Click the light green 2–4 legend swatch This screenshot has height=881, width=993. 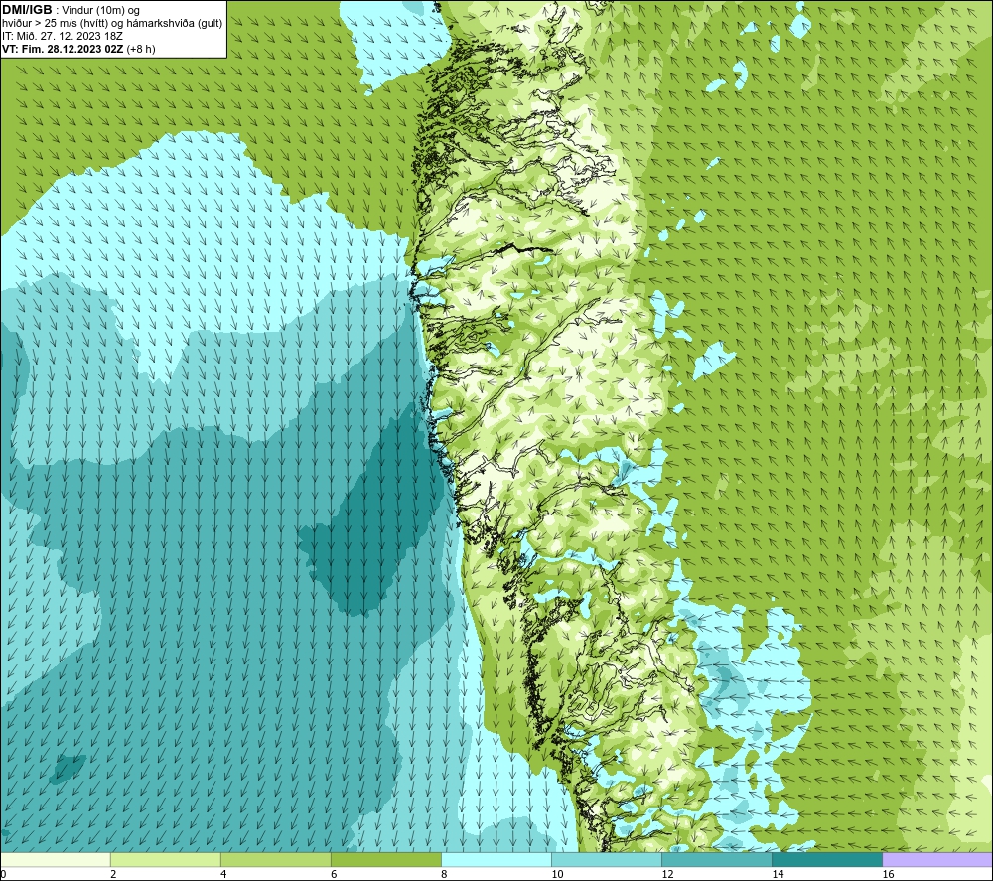(165, 860)
